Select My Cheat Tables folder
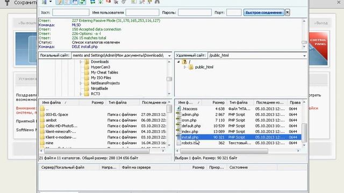 point(104,72)
